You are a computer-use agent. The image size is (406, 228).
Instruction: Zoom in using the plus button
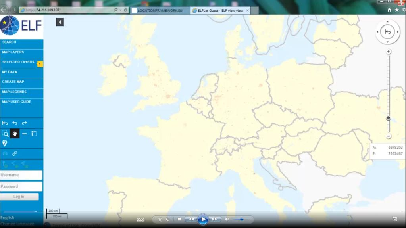tap(389, 52)
